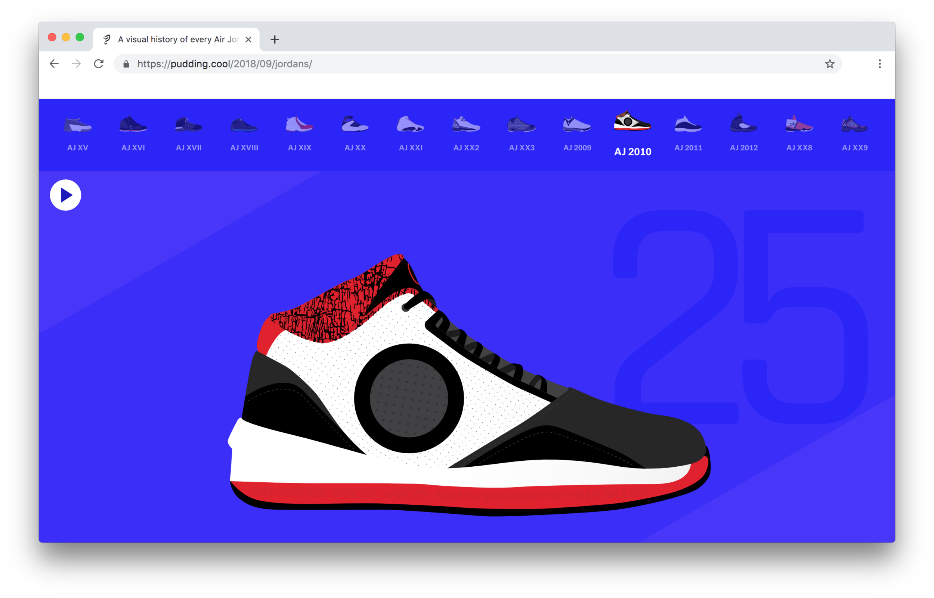Select the AJ XVI shoe icon
Viewport: 934px width, 598px height.
(133, 124)
